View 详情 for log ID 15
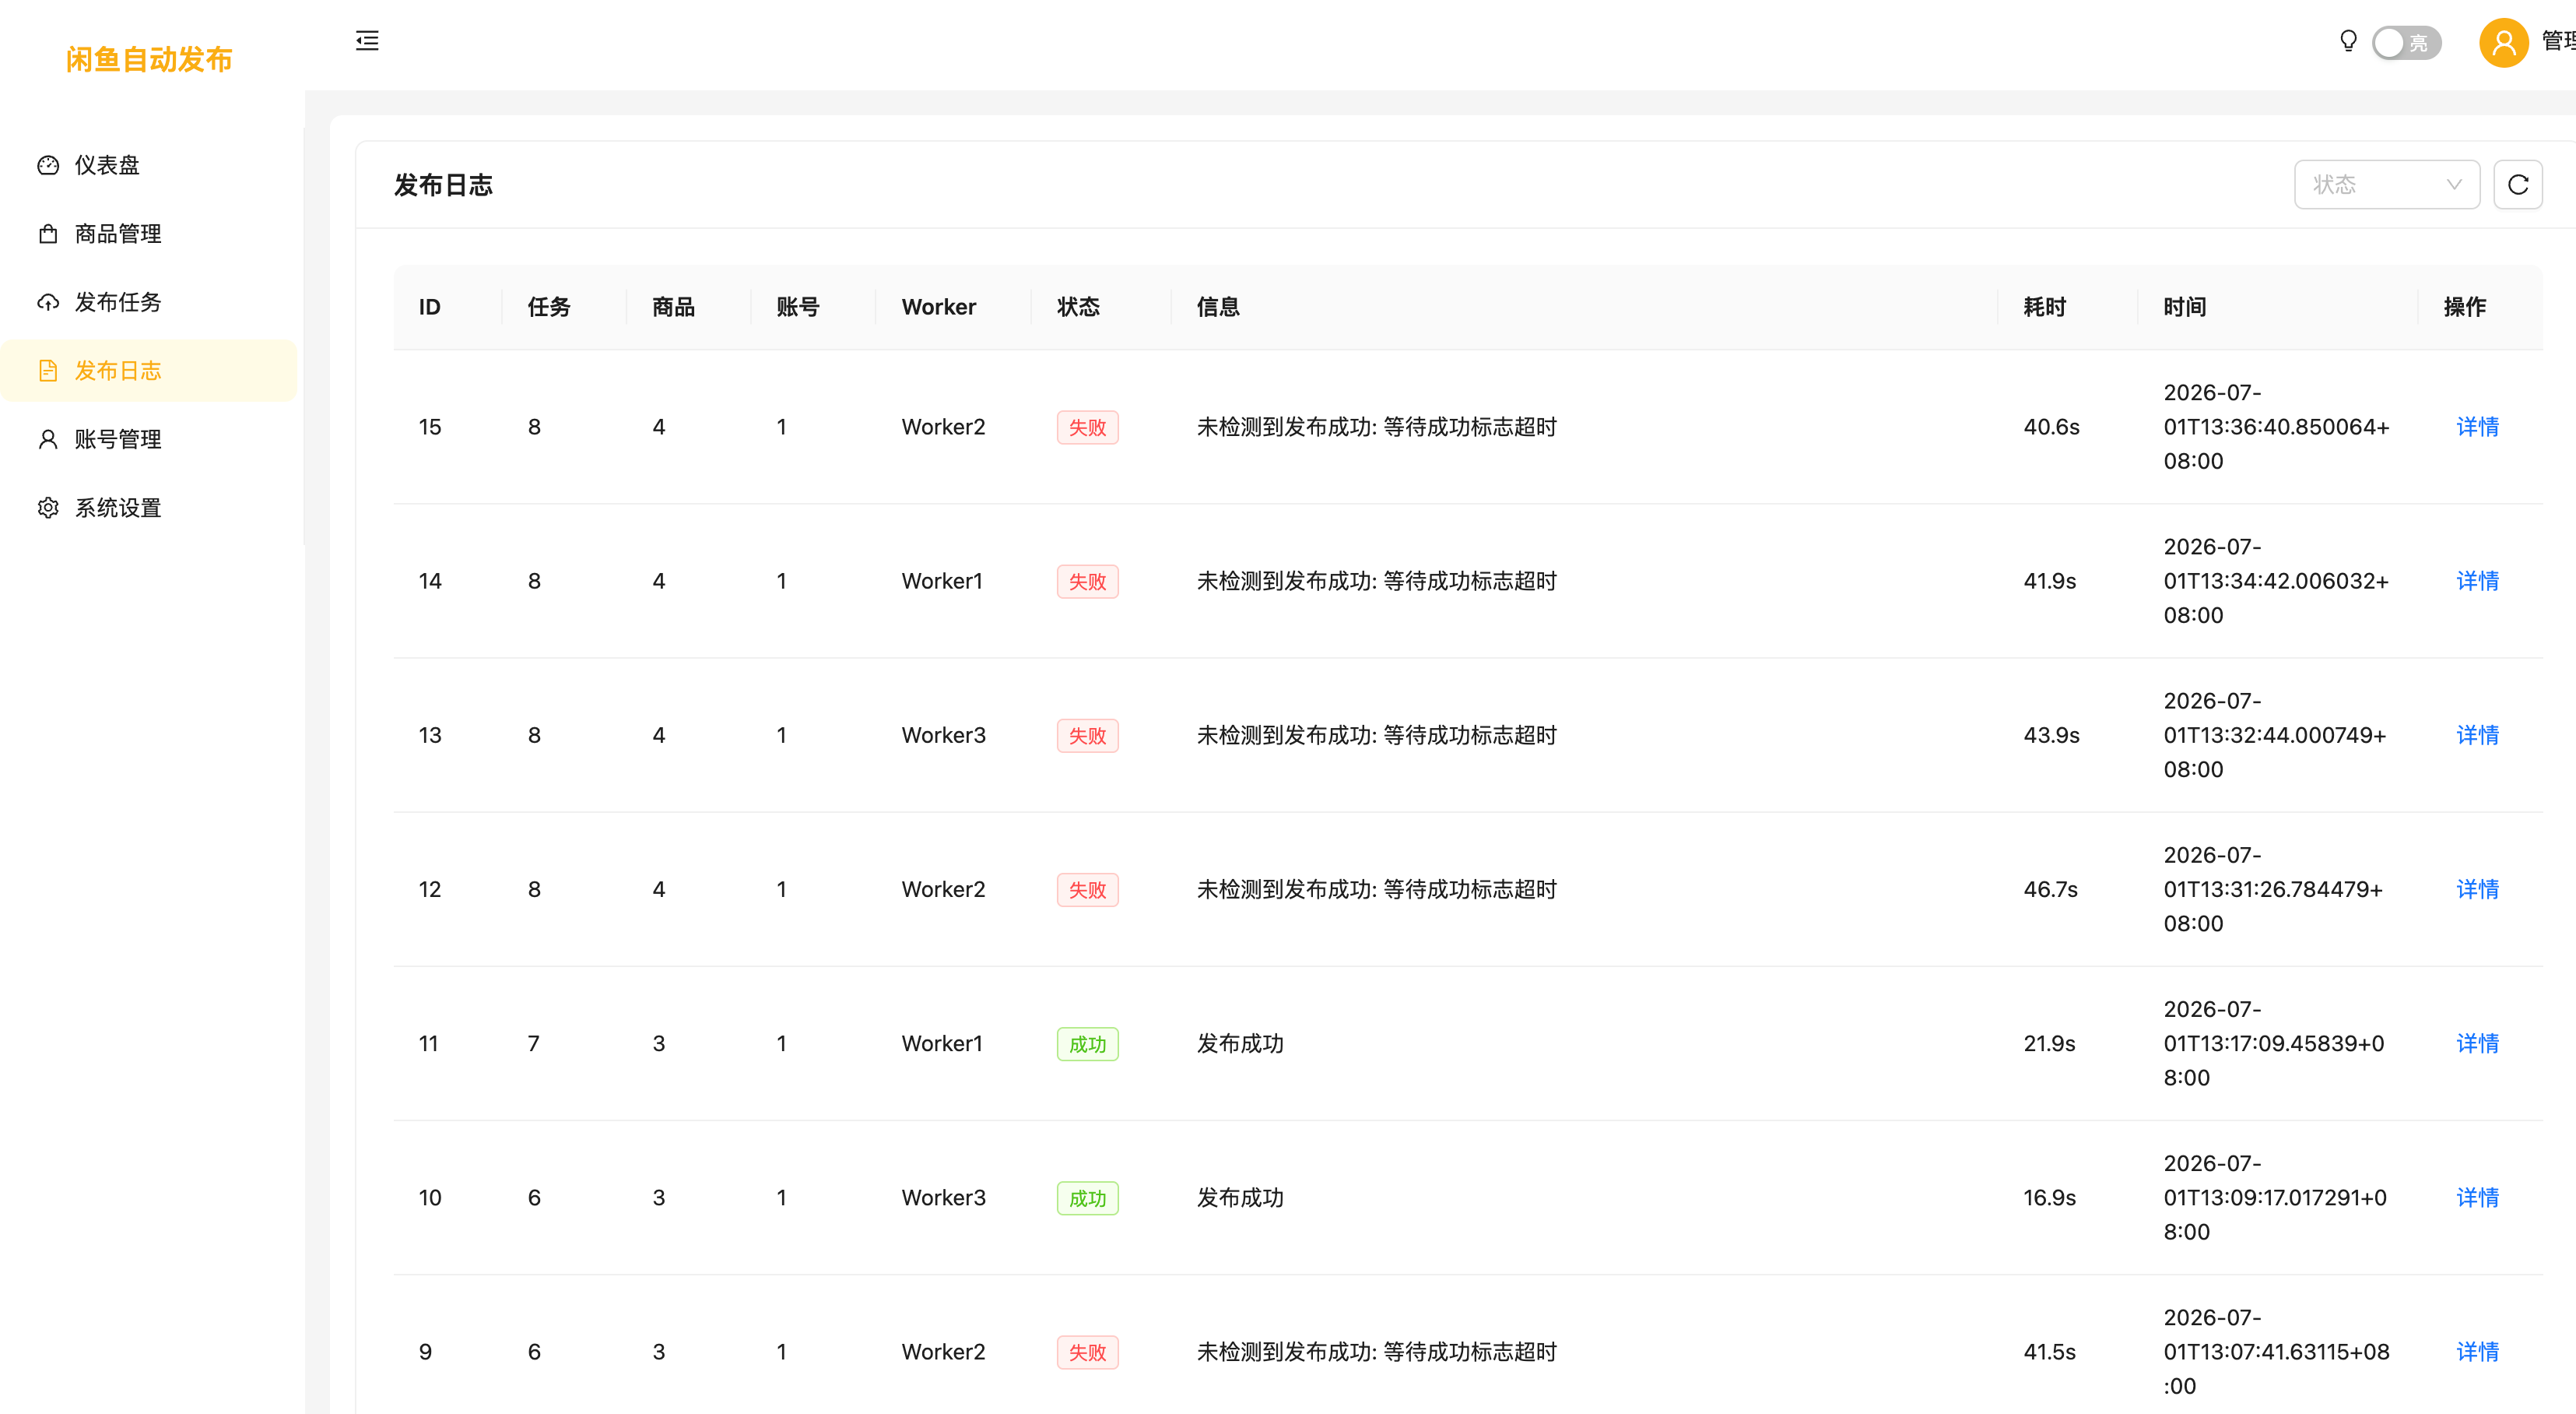 (2477, 427)
